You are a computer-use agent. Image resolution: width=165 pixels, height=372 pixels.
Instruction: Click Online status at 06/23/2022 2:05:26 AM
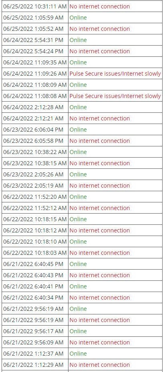point(78,174)
